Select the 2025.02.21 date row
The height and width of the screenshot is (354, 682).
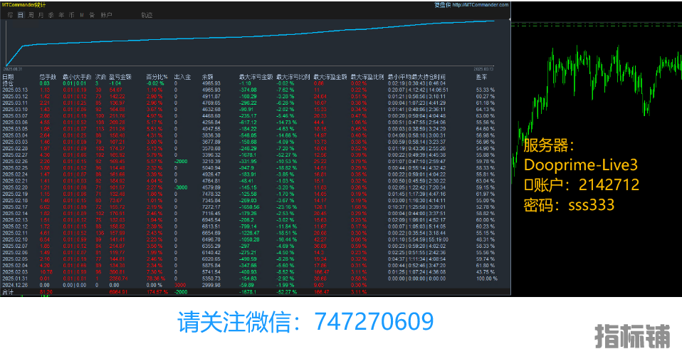pyautogui.click(x=256, y=181)
